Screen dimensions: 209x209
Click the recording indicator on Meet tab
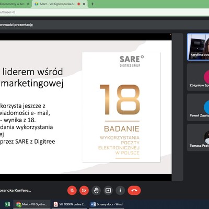click(79, 4)
